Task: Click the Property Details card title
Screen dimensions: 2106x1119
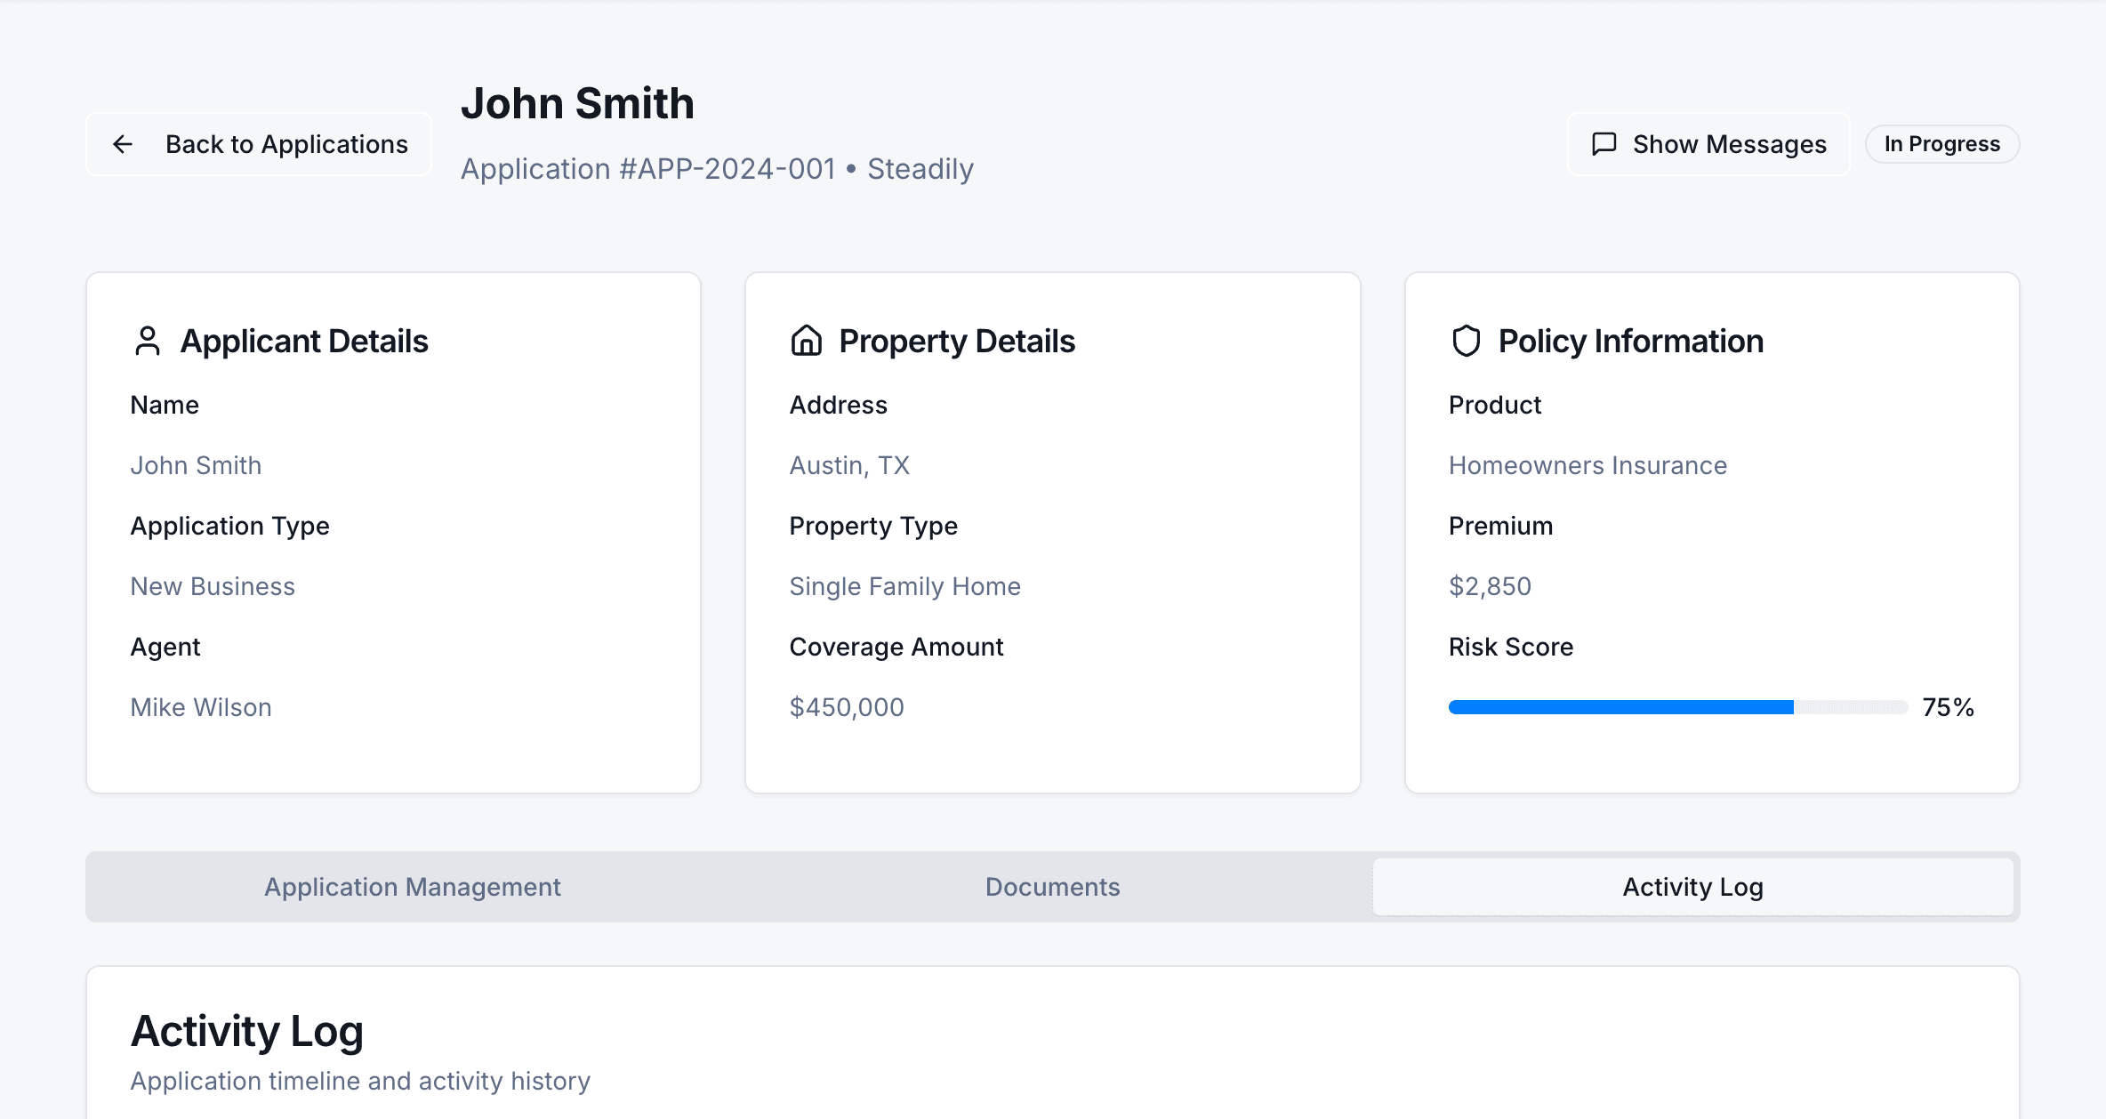Action: click(x=957, y=341)
